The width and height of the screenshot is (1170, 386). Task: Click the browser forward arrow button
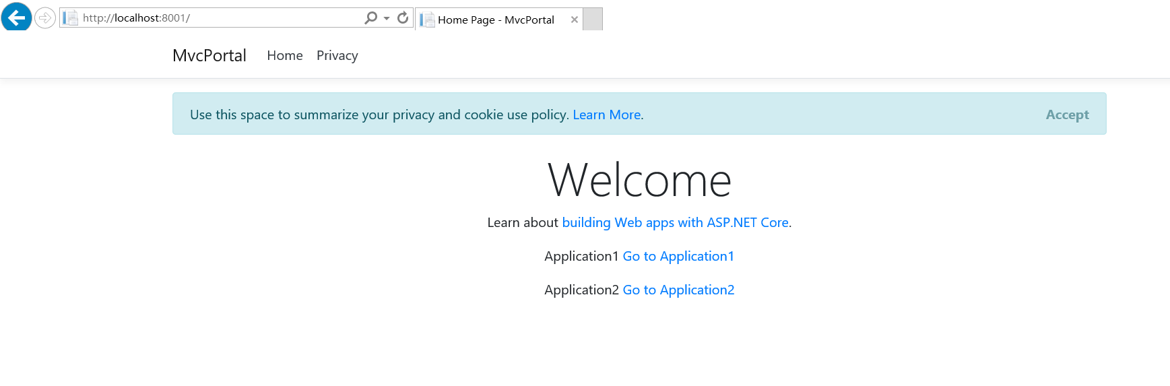[x=45, y=18]
